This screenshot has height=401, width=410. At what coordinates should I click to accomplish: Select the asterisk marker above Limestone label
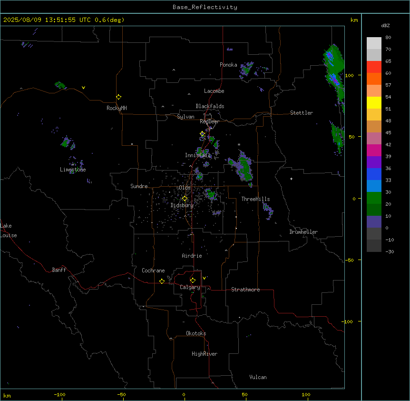[x=73, y=165]
